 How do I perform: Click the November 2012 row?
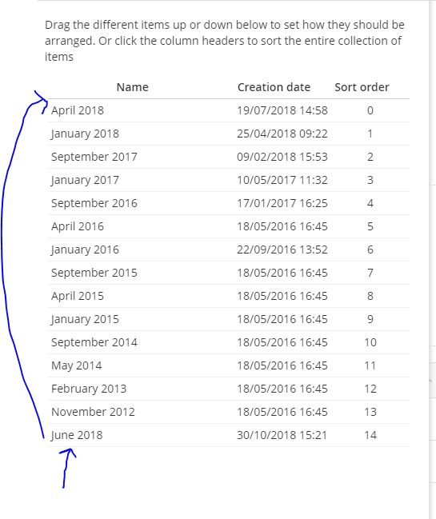229,412
